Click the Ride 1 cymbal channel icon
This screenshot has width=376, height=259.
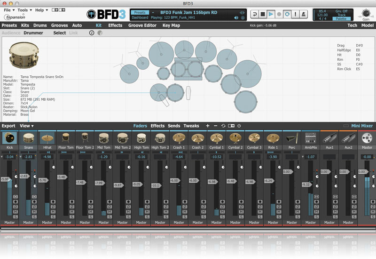click(x=273, y=138)
